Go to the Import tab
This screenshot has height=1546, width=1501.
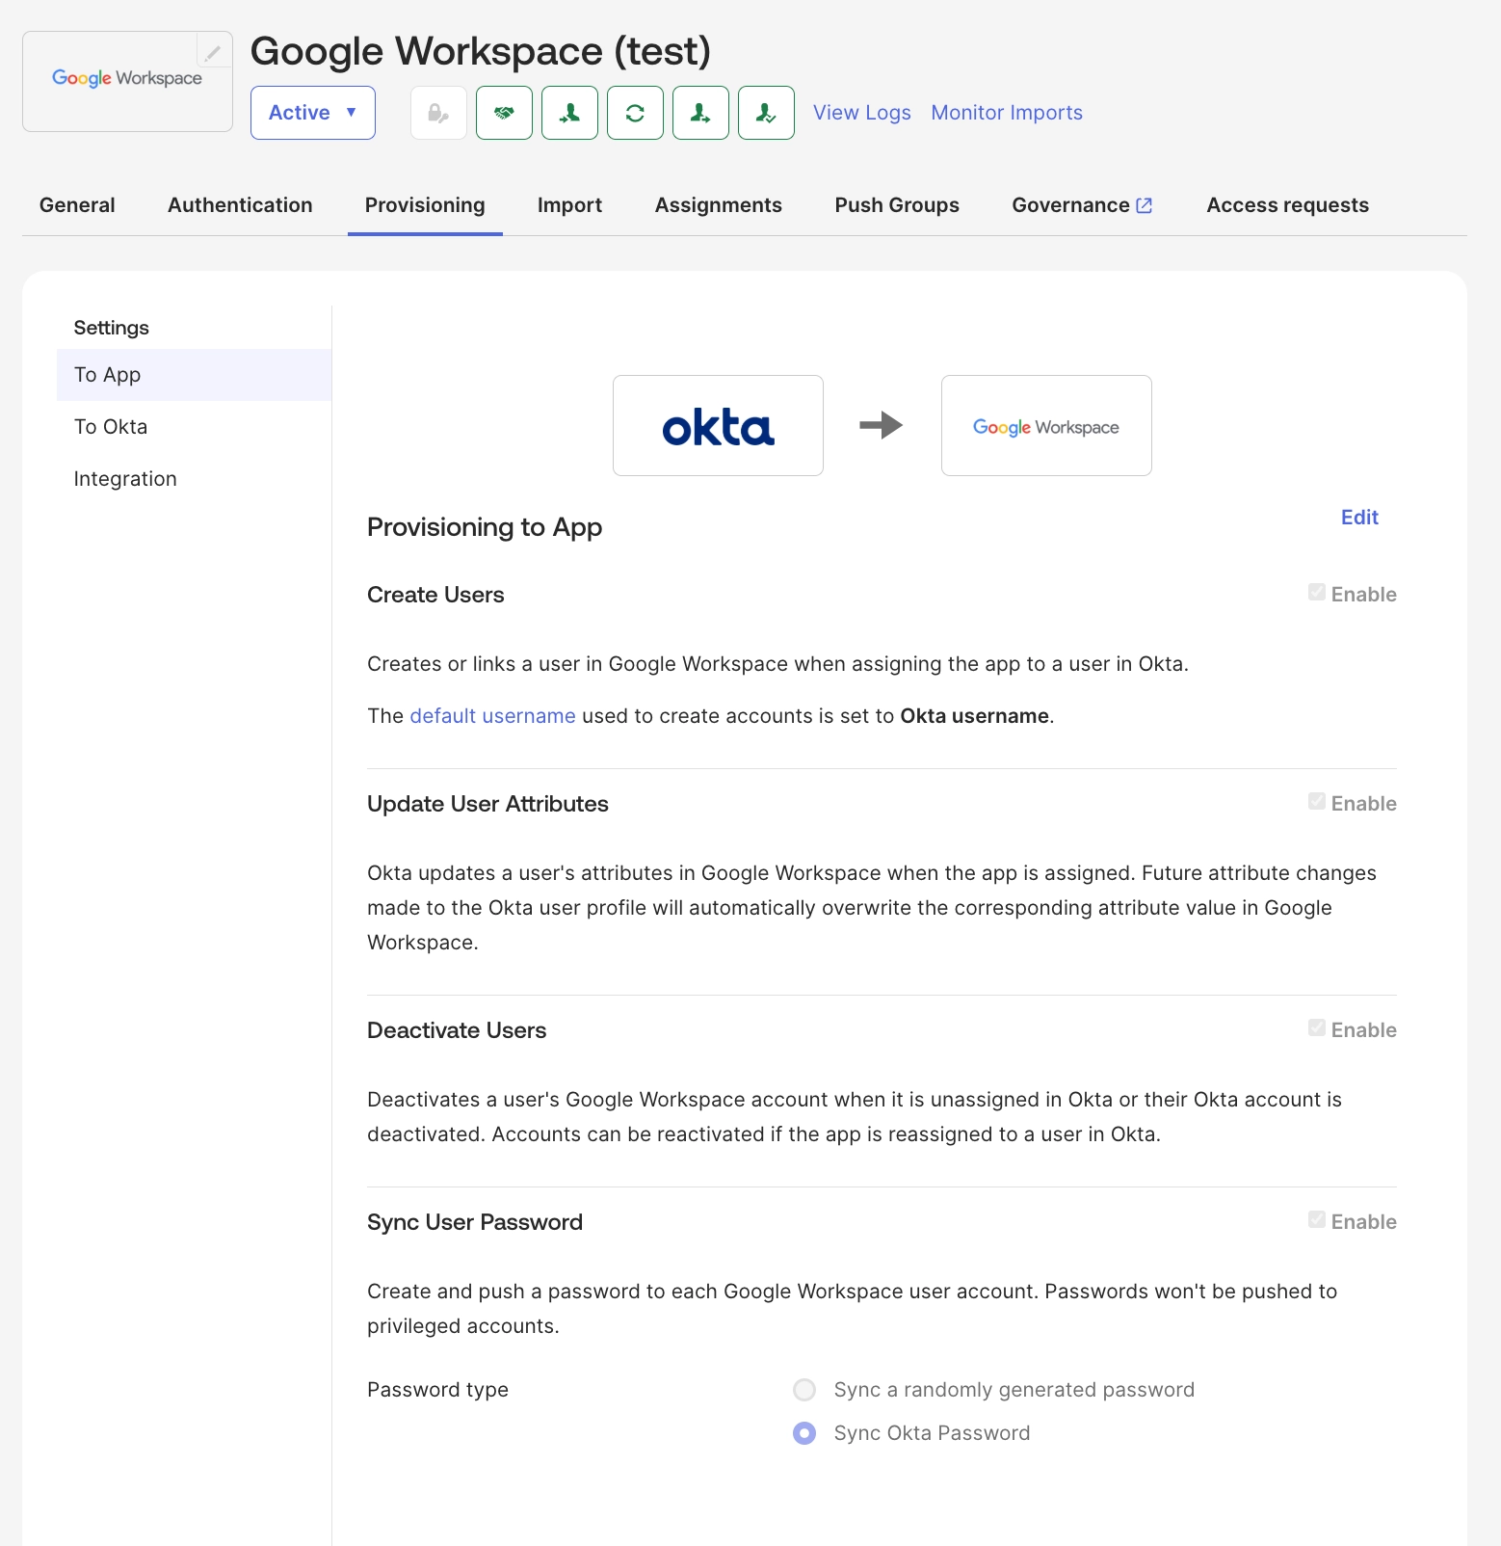pyautogui.click(x=569, y=205)
